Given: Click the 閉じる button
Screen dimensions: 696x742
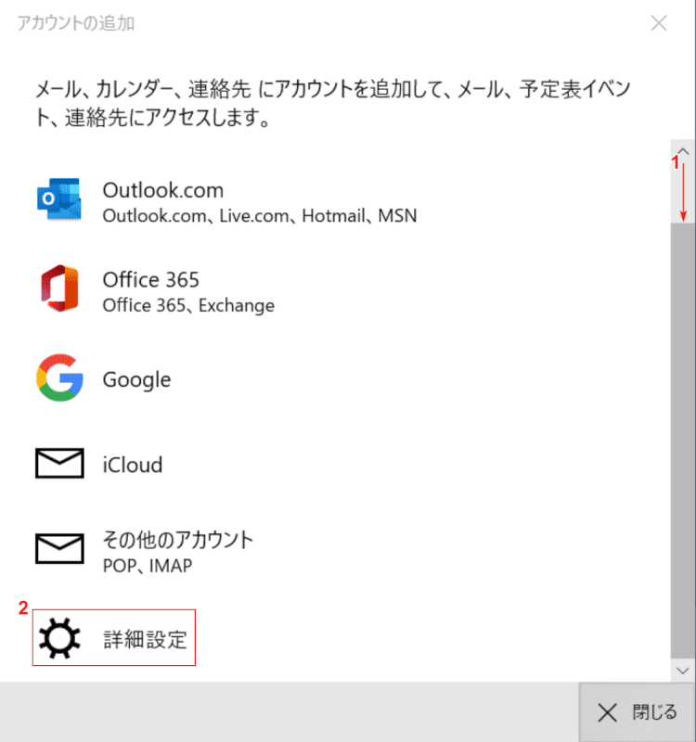Looking at the screenshot, I should pyautogui.click(x=638, y=712).
